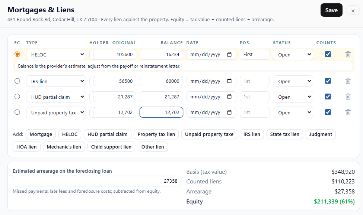Screen dimensions: 363x215
Task: Add a HUD partial claim
Action: pyautogui.click(x=108, y=134)
